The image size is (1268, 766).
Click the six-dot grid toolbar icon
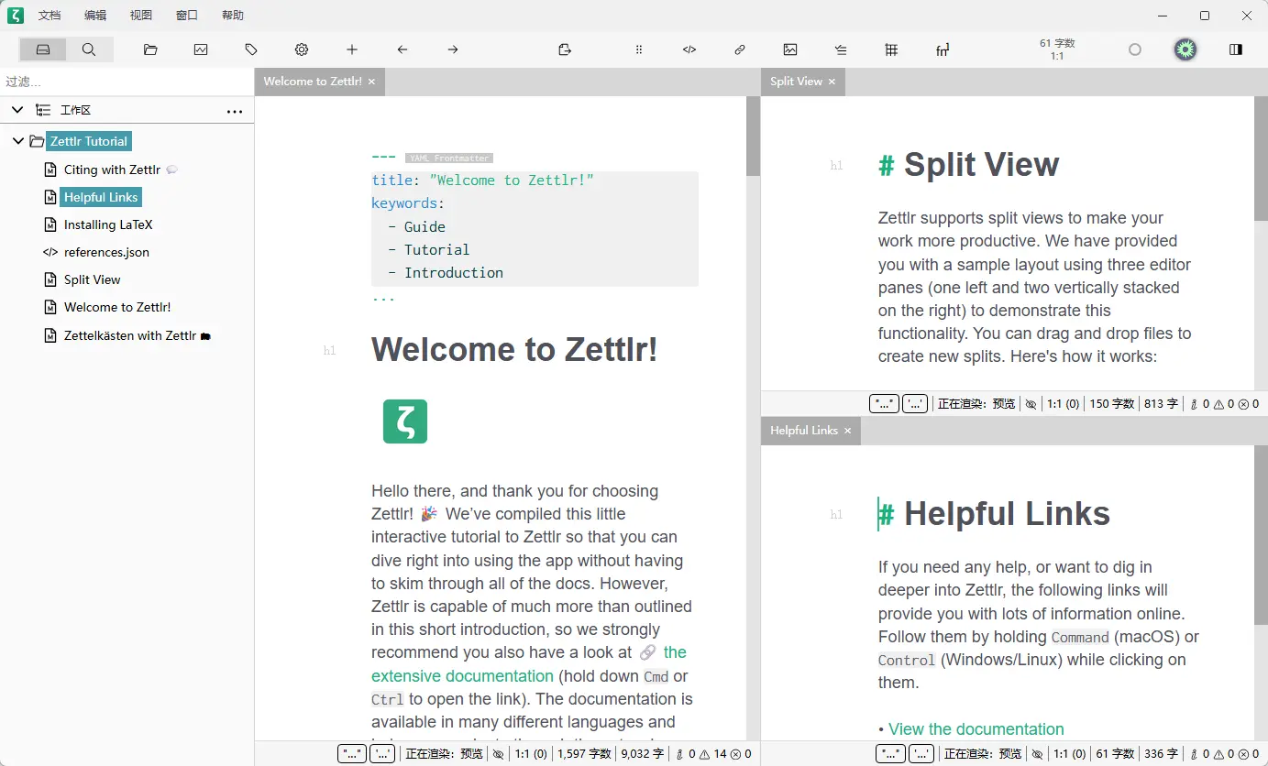pyautogui.click(x=639, y=49)
